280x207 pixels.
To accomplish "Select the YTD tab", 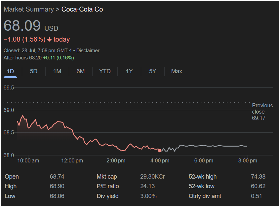I will coord(105,71).
